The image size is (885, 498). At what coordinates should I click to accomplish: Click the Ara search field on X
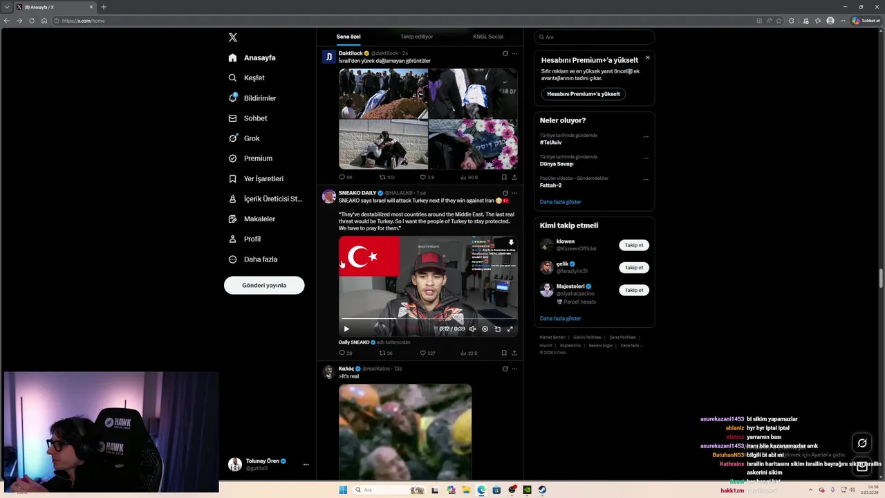click(x=595, y=37)
